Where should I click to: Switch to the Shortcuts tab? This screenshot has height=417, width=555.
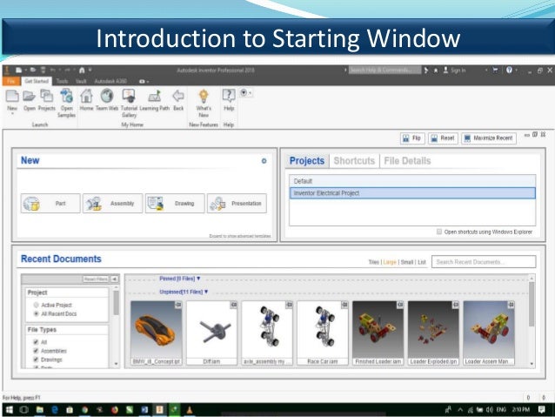point(354,161)
